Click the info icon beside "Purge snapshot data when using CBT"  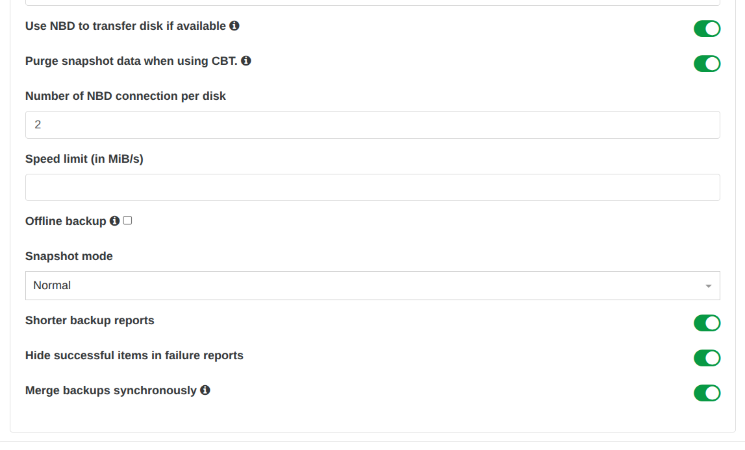click(246, 61)
